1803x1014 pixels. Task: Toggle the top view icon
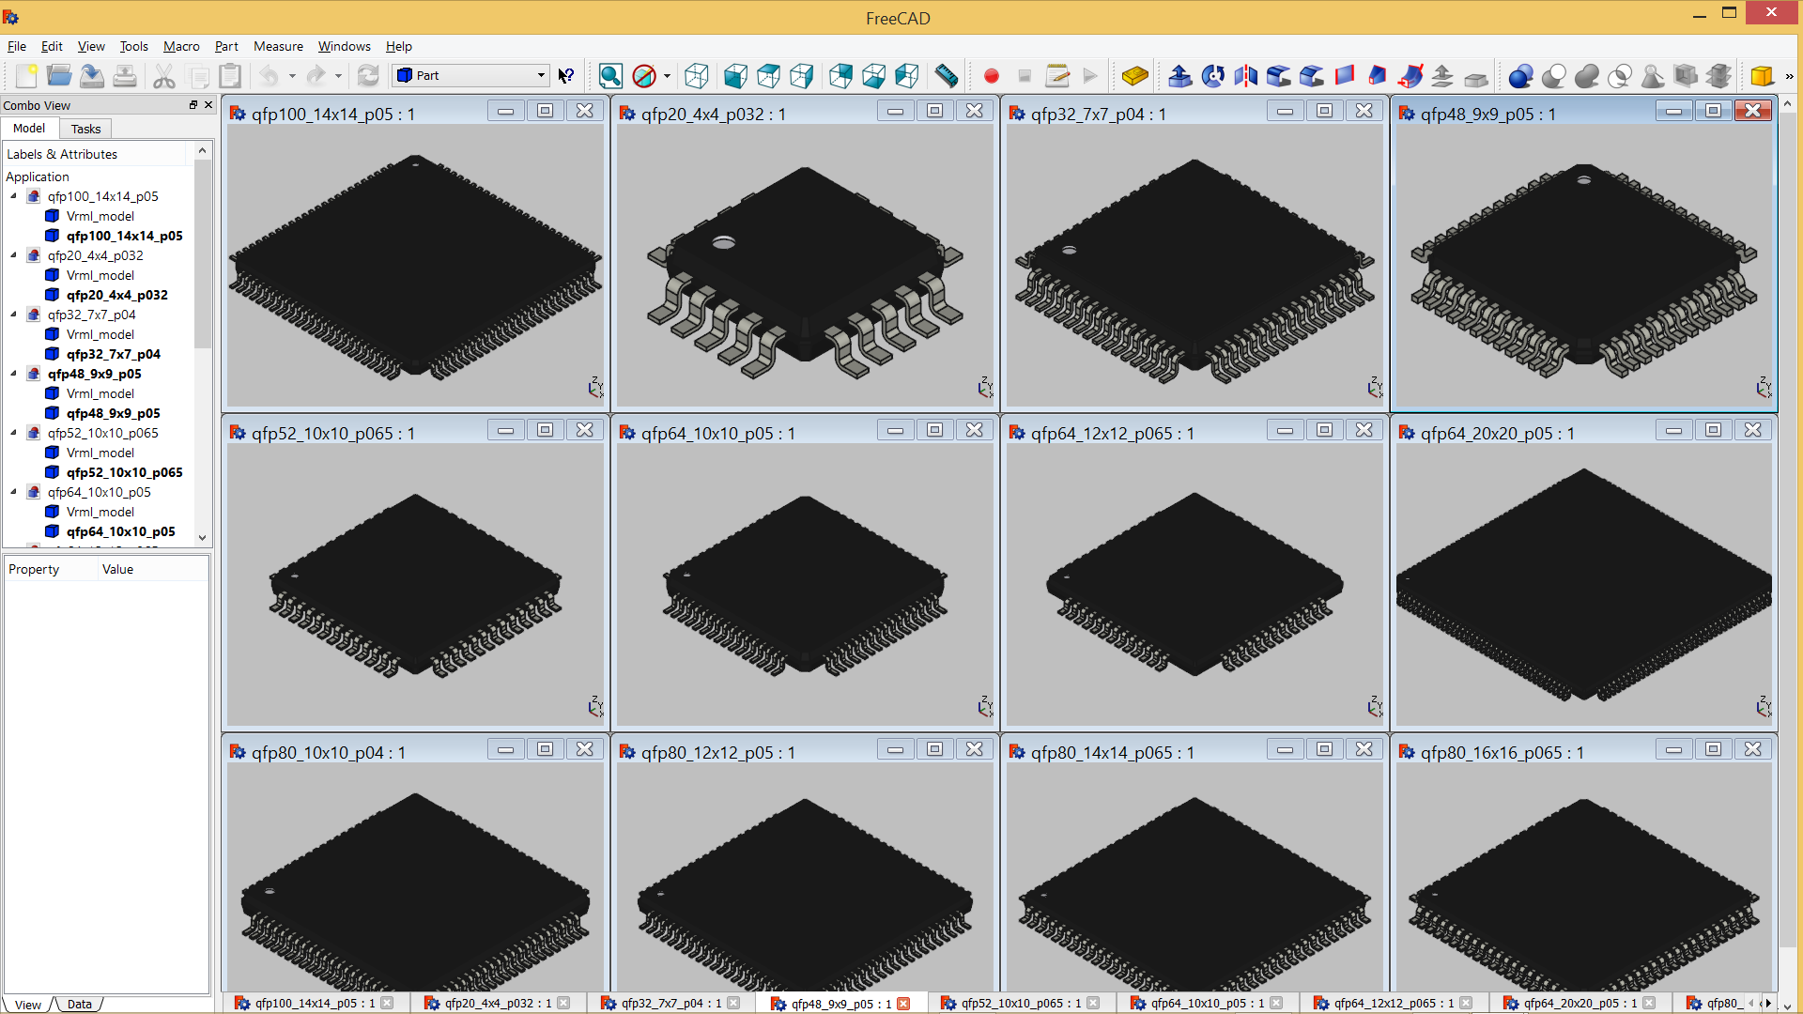pyautogui.click(x=769, y=77)
